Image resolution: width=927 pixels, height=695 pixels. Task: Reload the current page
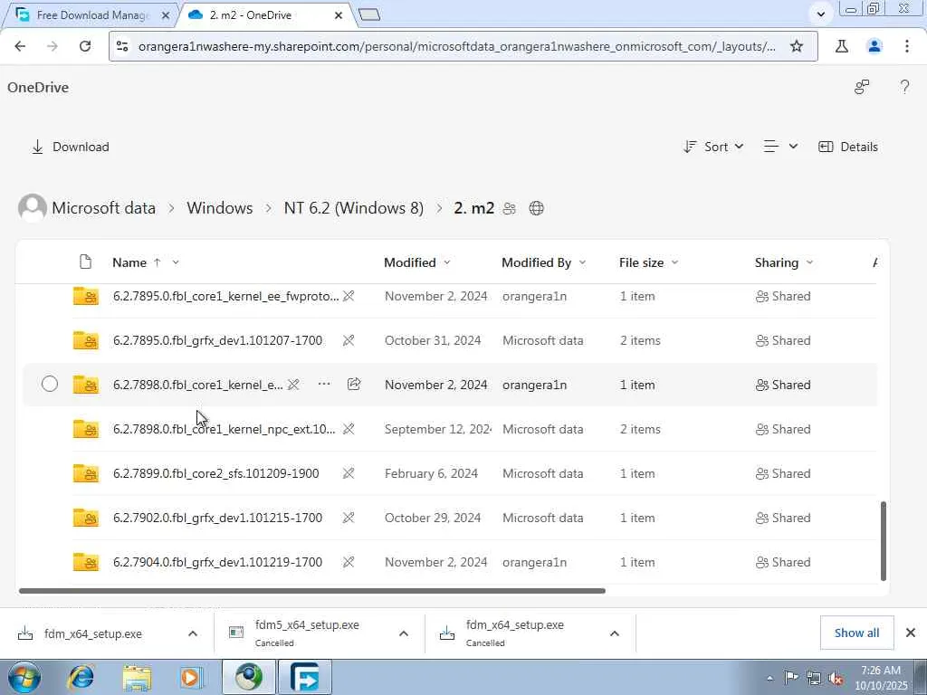(x=85, y=46)
